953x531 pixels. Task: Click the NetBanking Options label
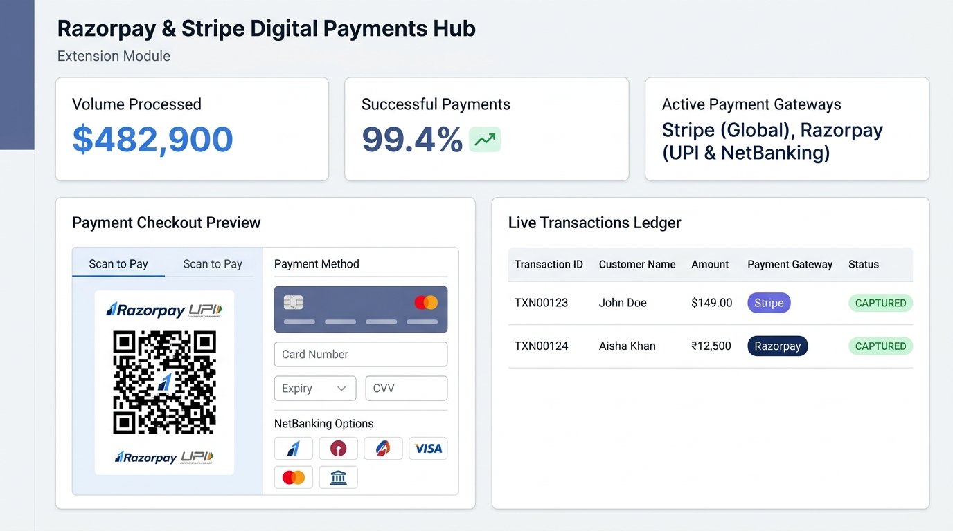[x=324, y=424]
